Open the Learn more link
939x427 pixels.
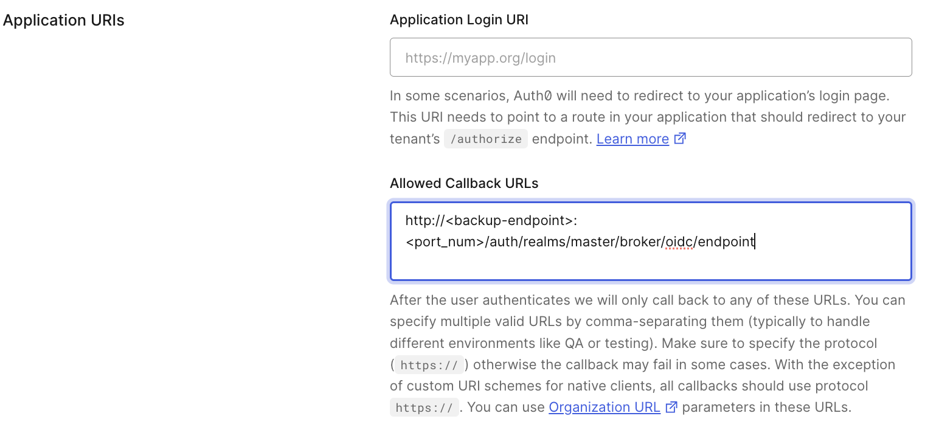click(632, 139)
